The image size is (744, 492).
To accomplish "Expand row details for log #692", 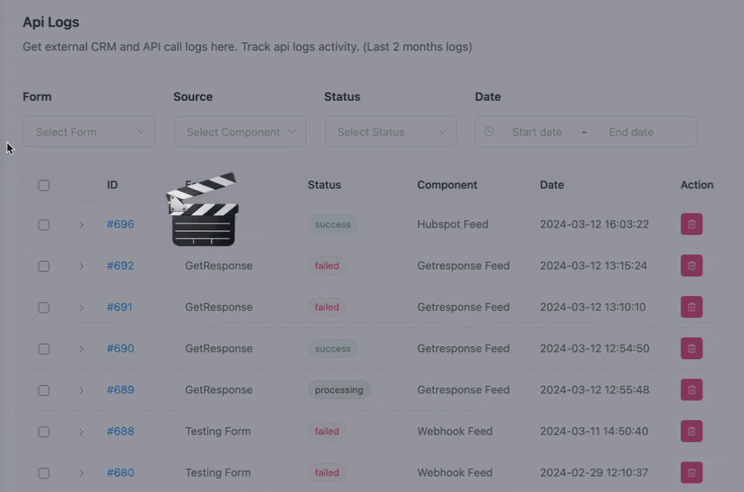I will (80, 266).
